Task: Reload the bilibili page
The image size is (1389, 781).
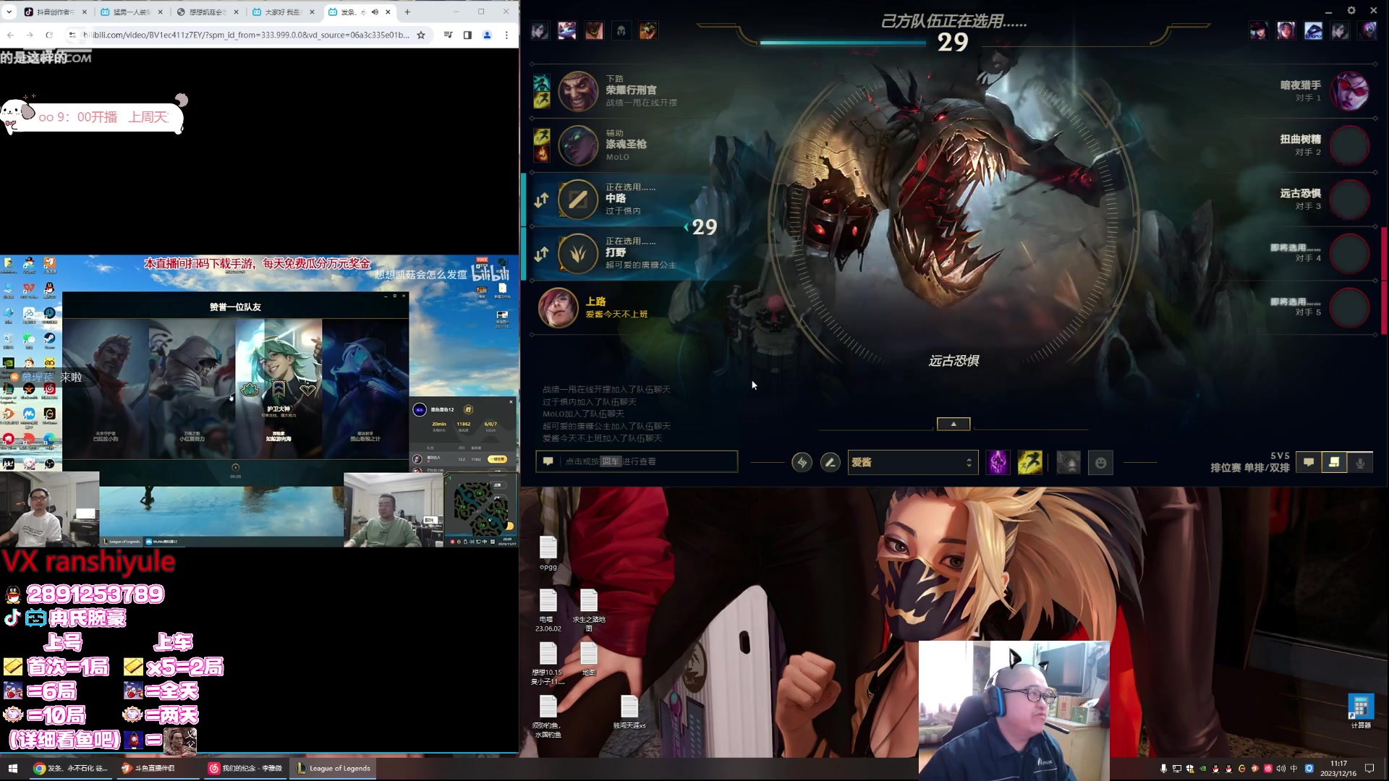Action: 49,35
